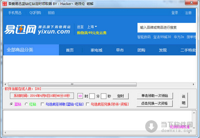Go to the 二手特卖 tab
This screenshot has height=138, width=200.
(x=188, y=50)
